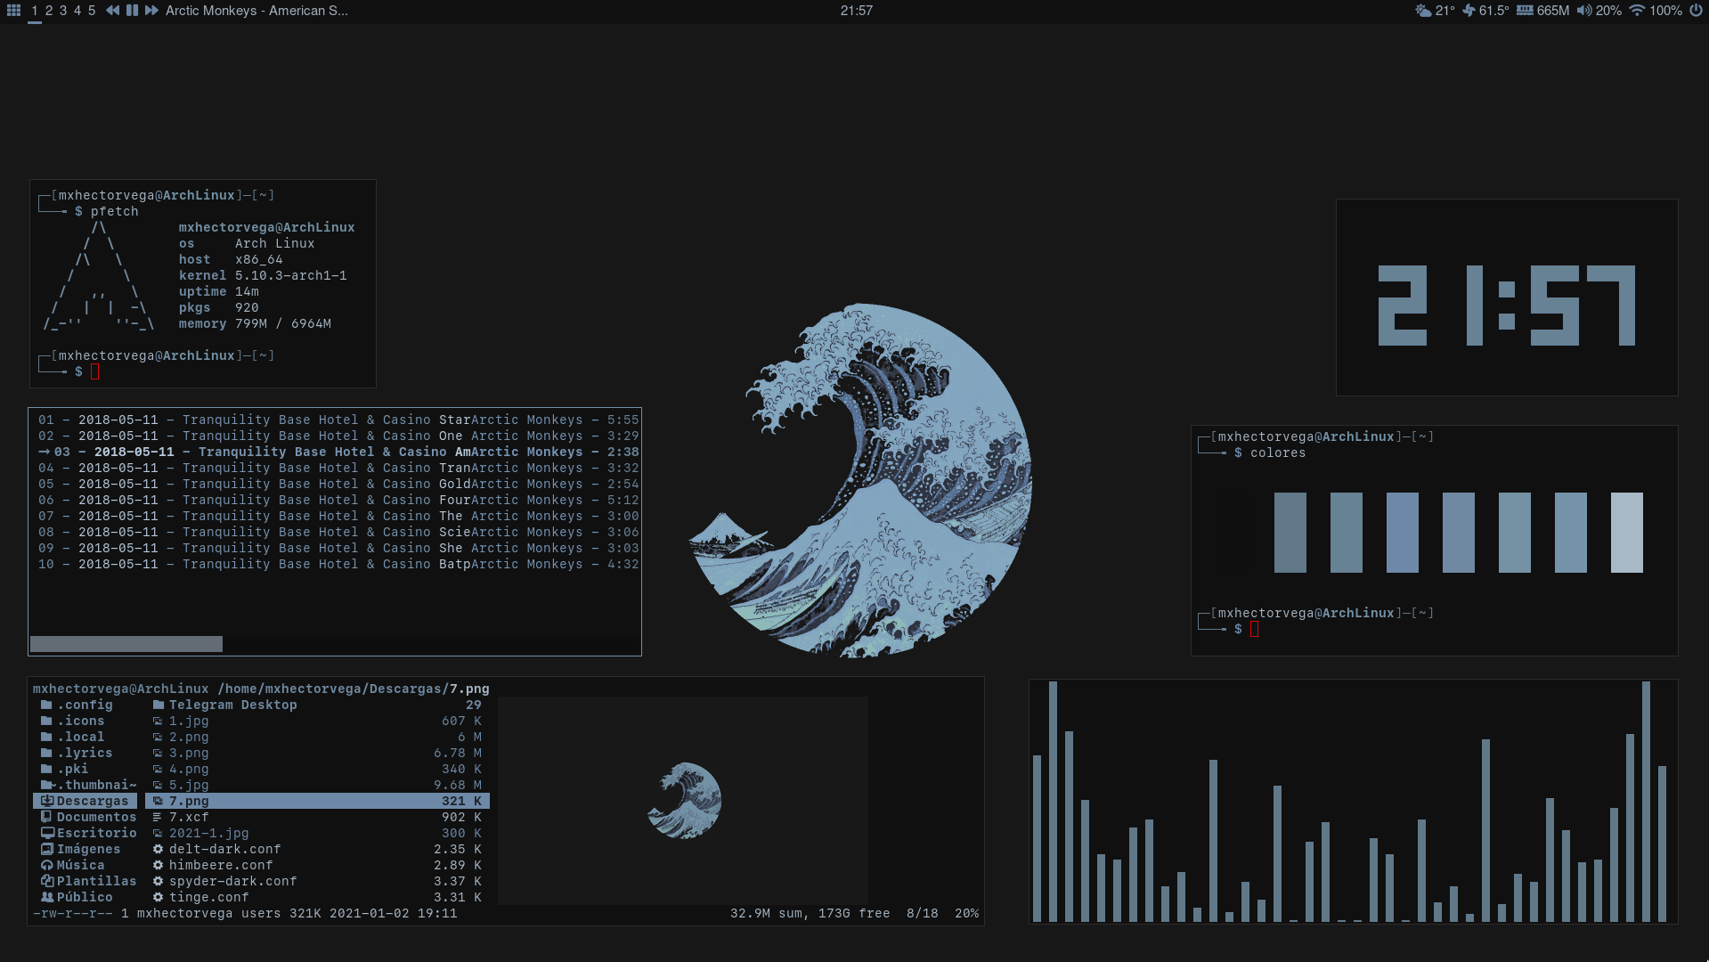Image resolution: width=1709 pixels, height=962 pixels.
Task: Select the .thumbnai~ folder in ranger
Action: pyautogui.click(x=85, y=785)
